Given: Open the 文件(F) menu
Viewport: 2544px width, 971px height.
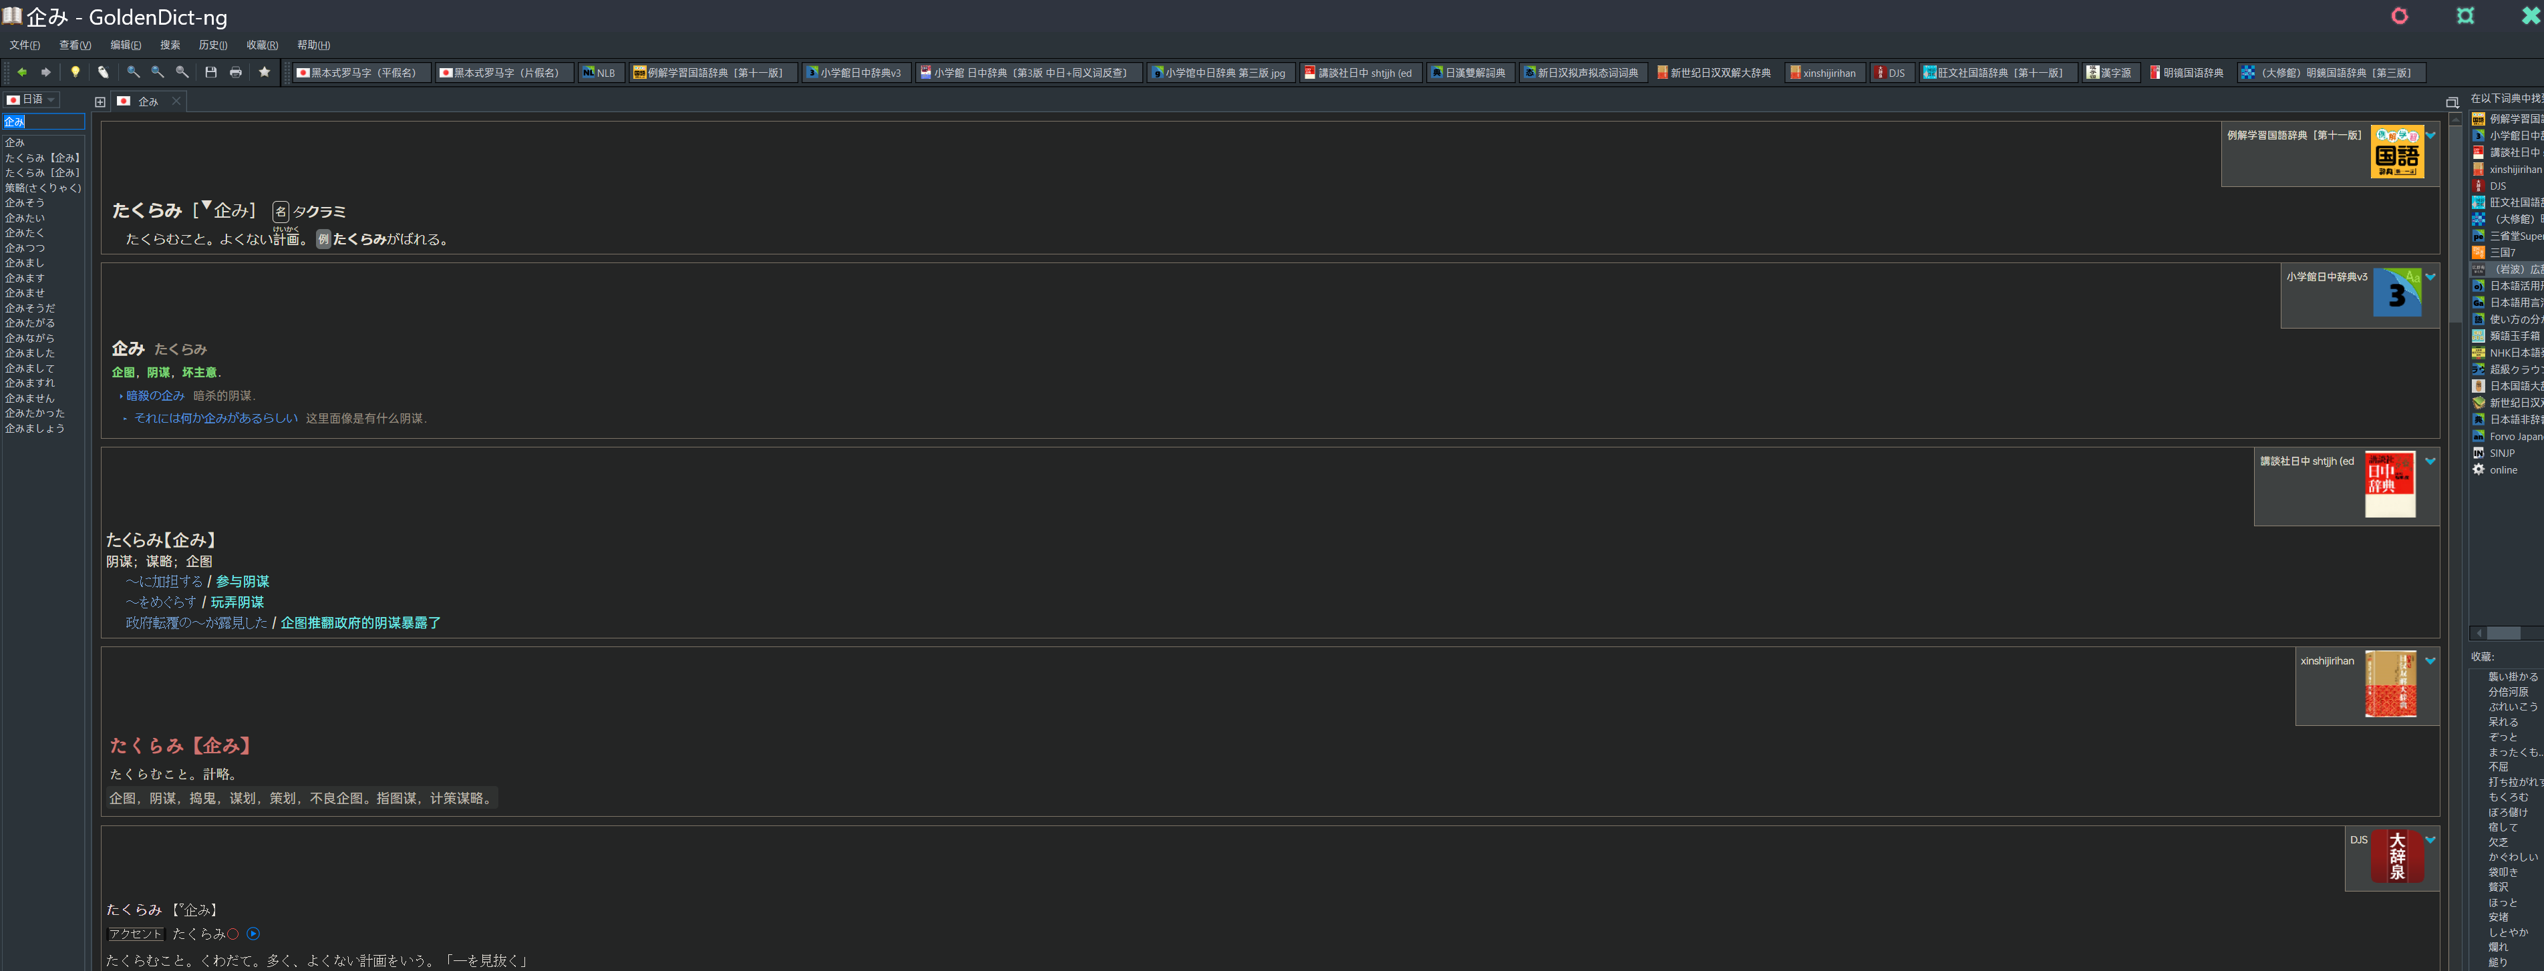Looking at the screenshot, I should point(25,45).
